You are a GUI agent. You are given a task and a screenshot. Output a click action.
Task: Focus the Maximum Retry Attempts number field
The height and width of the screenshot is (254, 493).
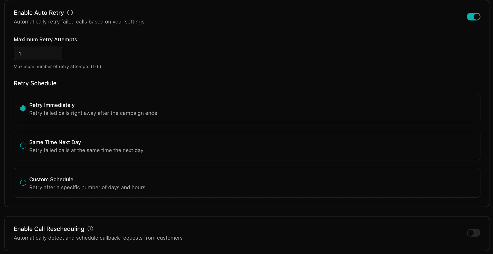(x=38, y=53)
